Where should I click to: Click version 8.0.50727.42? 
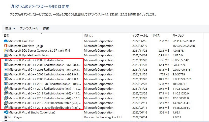[181, 60]
